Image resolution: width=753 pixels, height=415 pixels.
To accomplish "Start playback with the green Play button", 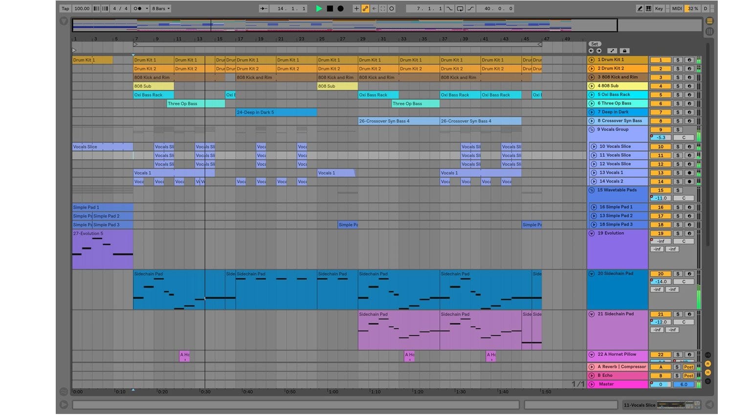I will (x=319, y=8).
